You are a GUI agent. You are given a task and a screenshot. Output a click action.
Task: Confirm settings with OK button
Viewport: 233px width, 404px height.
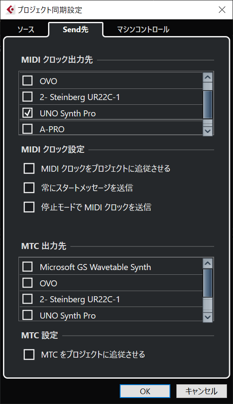pos(145,391)
